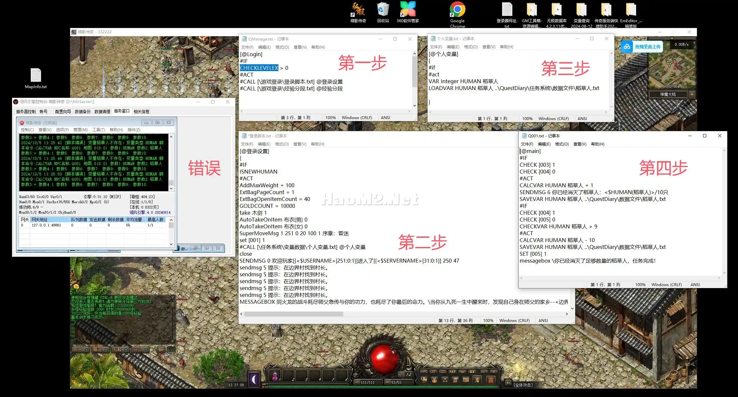Screen dimensions: 738x397
Task: Open the 回收站 recycle bin icon
Action: click(x=383, y=12)
